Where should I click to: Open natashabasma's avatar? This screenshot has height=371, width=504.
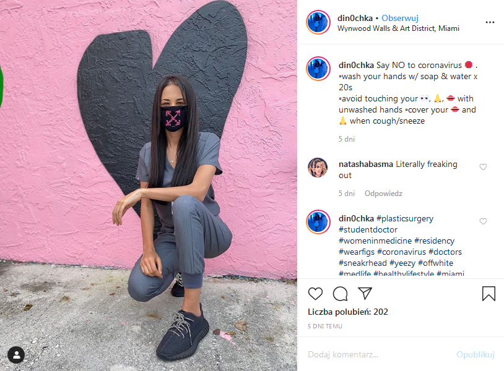pyautogui.click(x=318, y=168)
